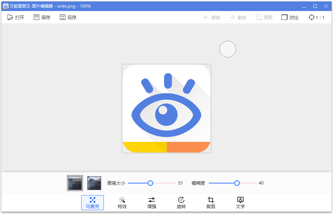Click the brush size value 55
This screenshot has width=333, height=214.
point(180,183)
